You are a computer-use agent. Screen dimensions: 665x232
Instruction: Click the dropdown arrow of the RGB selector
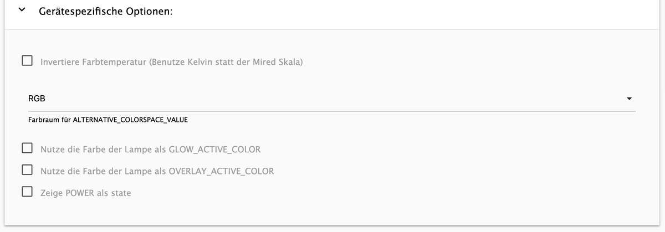(x=629, y=99)
